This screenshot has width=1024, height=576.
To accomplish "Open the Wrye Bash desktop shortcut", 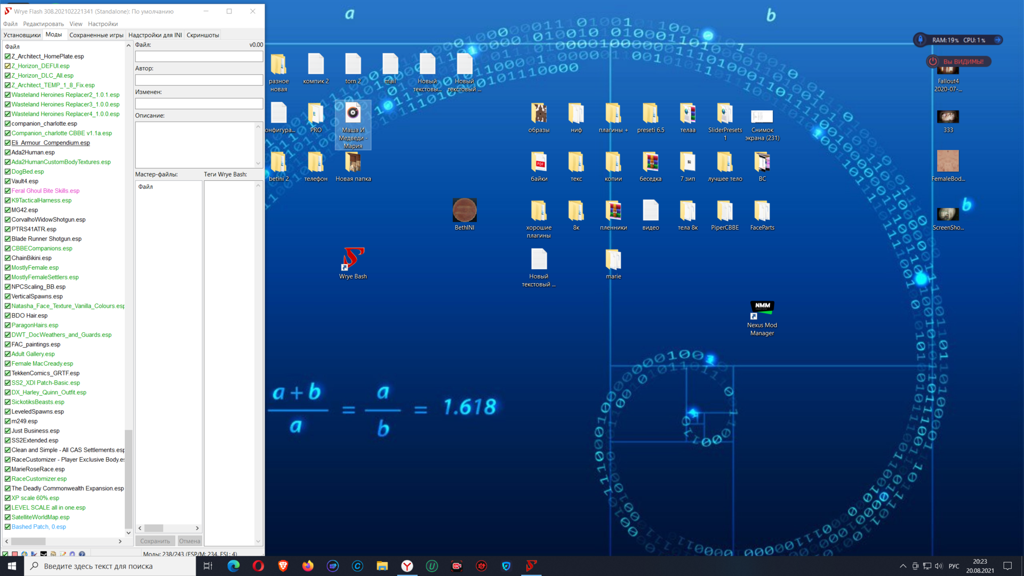I will [353, 260].
